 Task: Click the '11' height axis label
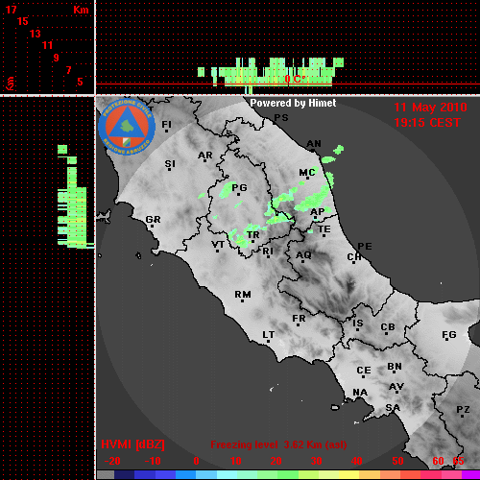[47, 45]
